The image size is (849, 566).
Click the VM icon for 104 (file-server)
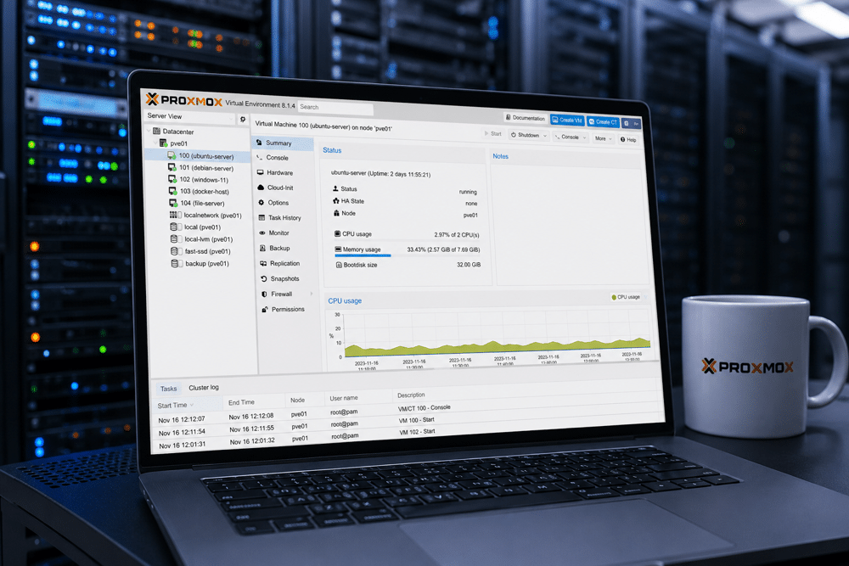tap(173, 203)
